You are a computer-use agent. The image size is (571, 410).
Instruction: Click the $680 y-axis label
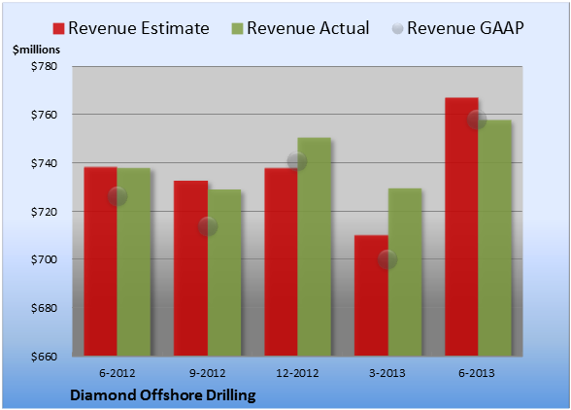[x=44, y=308]
